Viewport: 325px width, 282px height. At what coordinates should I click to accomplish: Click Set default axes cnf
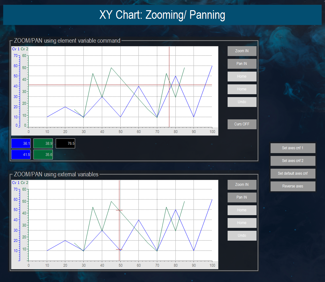[x=293, y=173]
